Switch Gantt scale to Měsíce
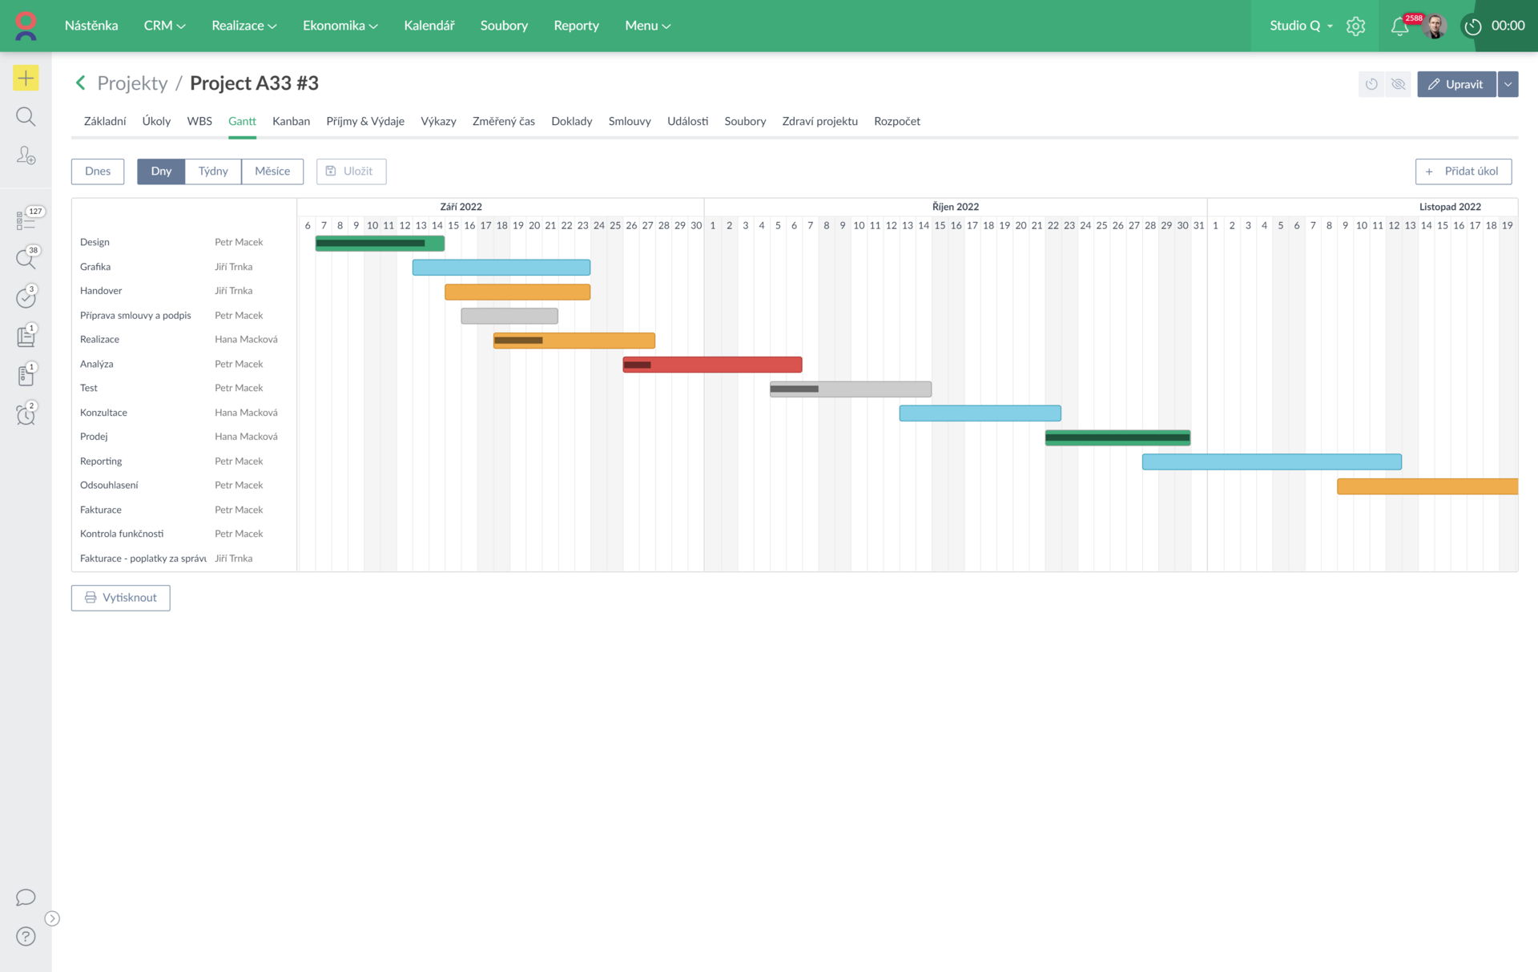This screenshot has width=1538, height=972. [272, 171]
